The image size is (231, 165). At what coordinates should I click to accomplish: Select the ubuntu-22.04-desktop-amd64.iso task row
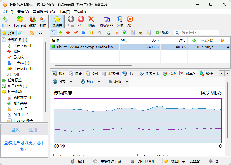tap(140, 47)
